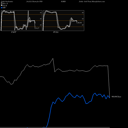
Task: Click the 'MunafaSutra.com' title text
Action: [98, 2]
